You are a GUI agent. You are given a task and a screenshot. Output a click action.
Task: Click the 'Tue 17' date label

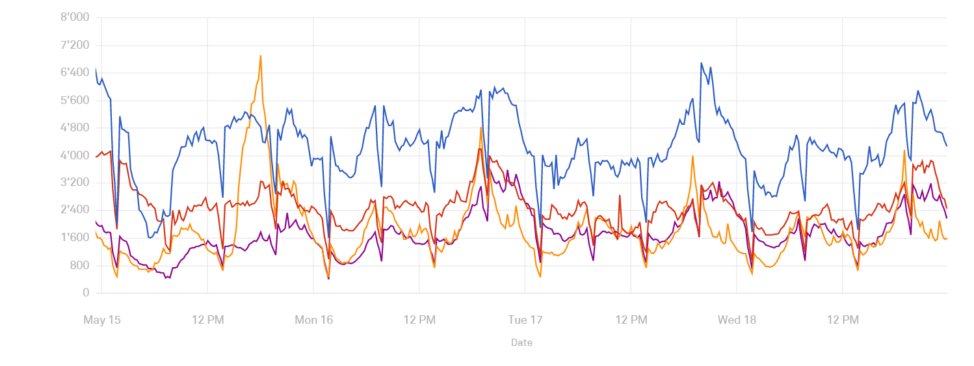point(525,320)
